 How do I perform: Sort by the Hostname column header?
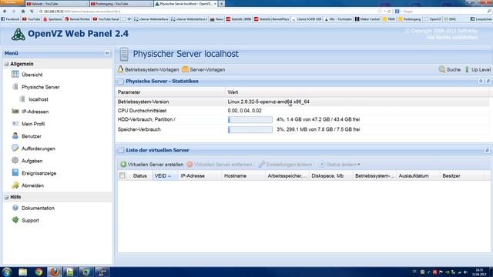pos(243,176)
